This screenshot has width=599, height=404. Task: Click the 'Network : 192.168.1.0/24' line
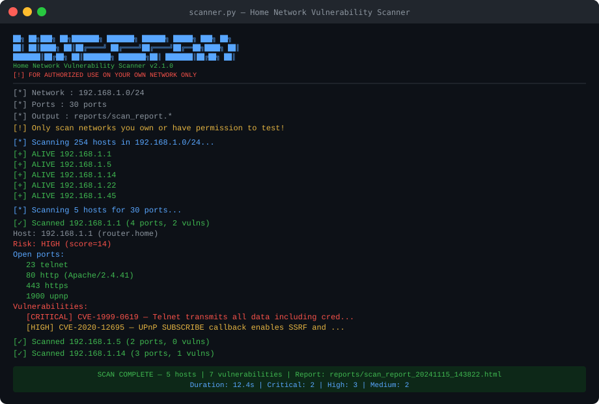[x=78, y=93]
